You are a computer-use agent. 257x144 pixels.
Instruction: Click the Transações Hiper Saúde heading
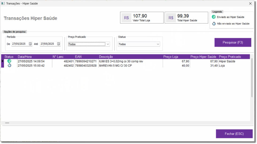click(x=30, y=18)
